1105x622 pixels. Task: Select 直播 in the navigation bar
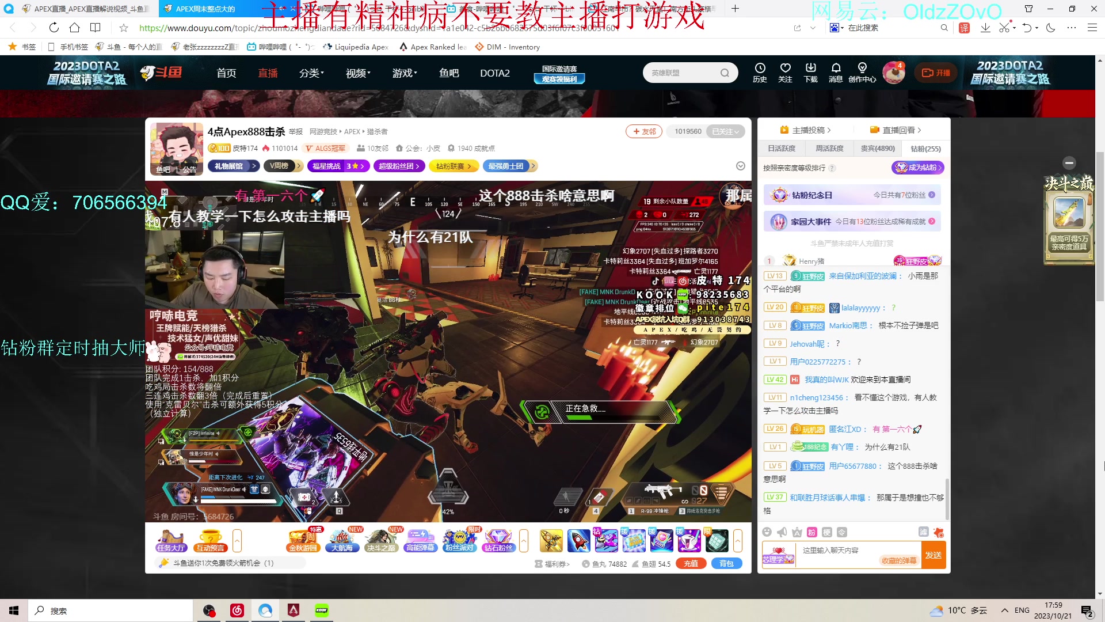(268, 73)
